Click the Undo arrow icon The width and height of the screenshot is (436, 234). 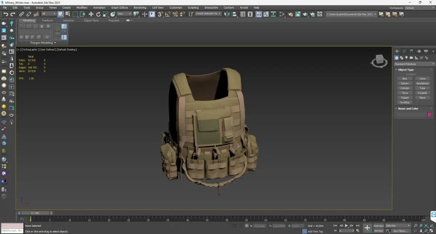point(5,14)
